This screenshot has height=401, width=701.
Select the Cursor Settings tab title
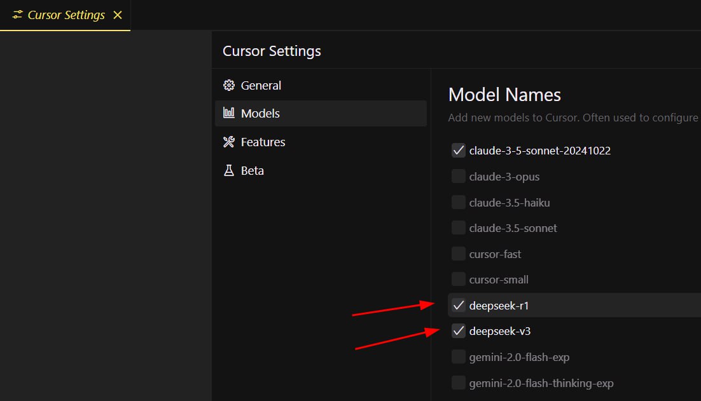point(66,15)
